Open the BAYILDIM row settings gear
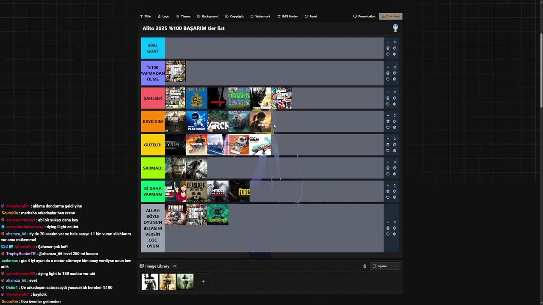This screenshot has width=543, height=305. (x=395, y=128)
